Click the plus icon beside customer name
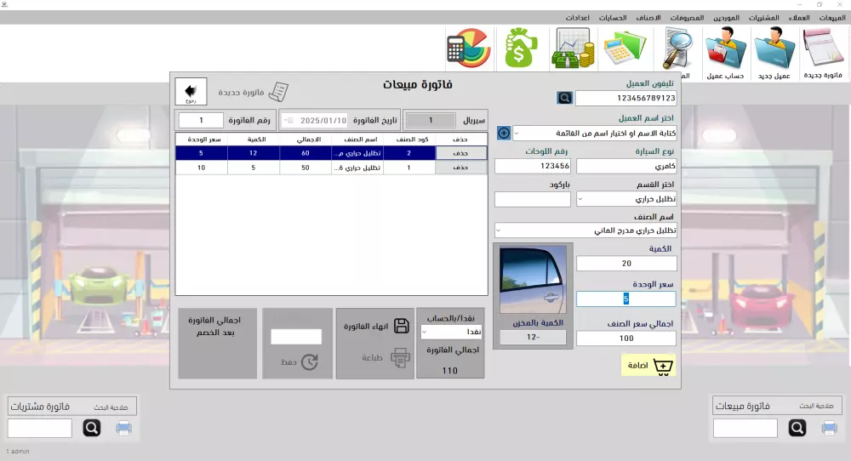Screen dimensions: 851x461 [x=504, y=133]
